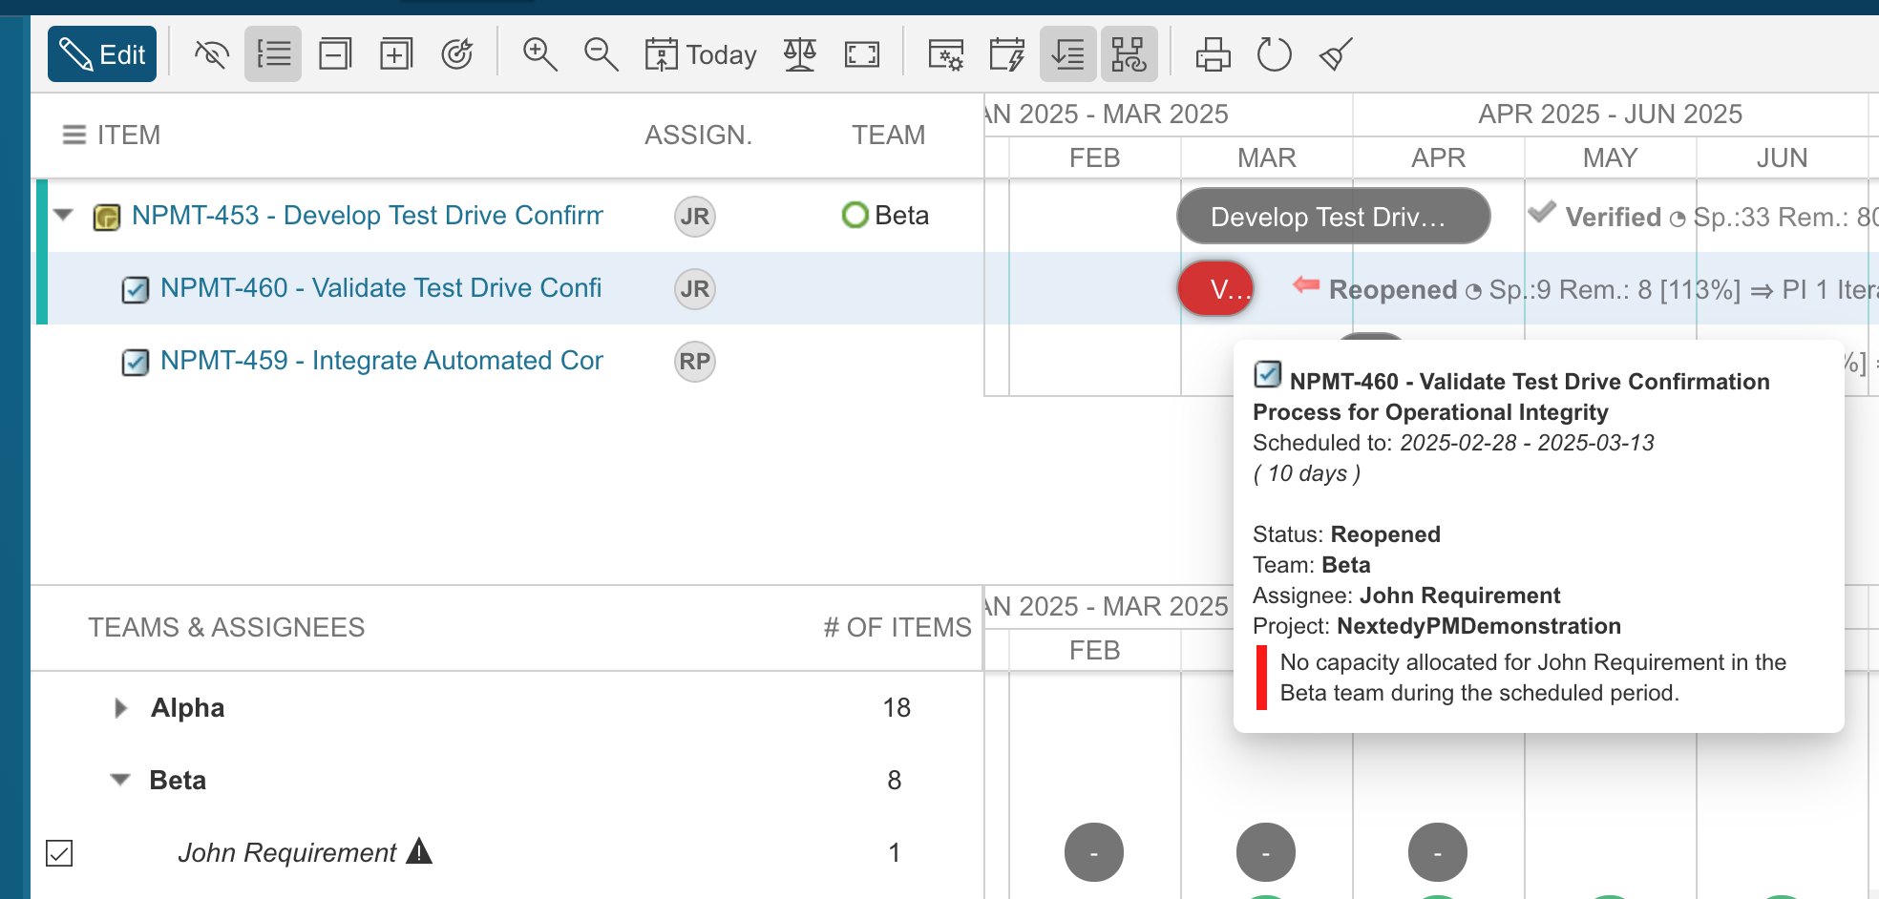The width and height of the screenshot is (1879, 899).
Task: Toggle the hidden items eye icon
Action: pos(211,54)
